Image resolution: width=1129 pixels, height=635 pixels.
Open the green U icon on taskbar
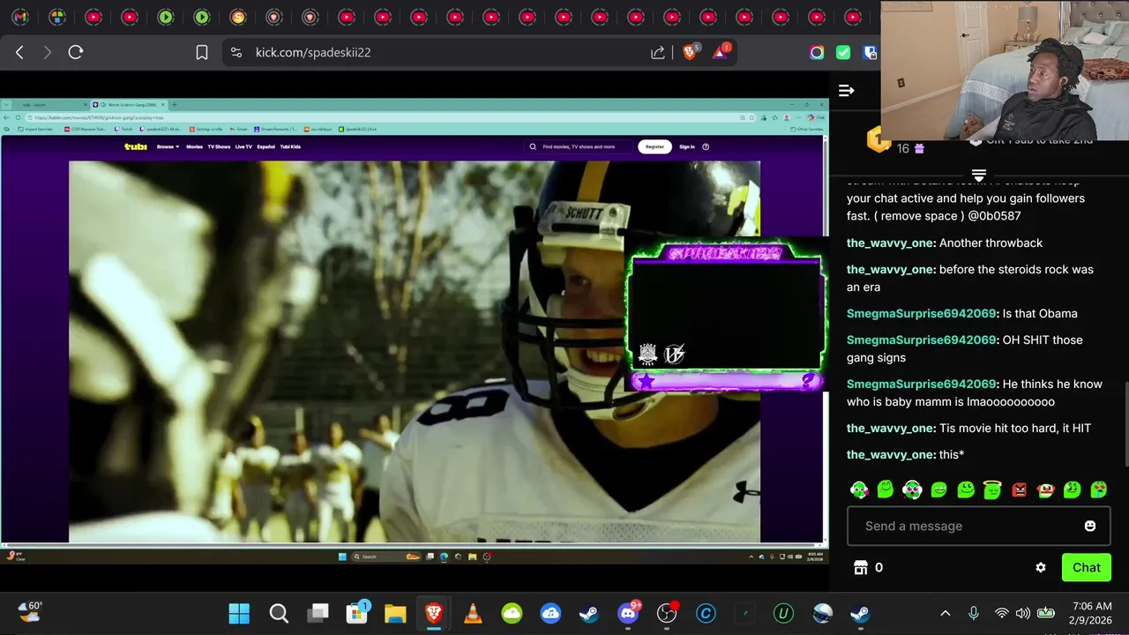(x=783, y=613)
